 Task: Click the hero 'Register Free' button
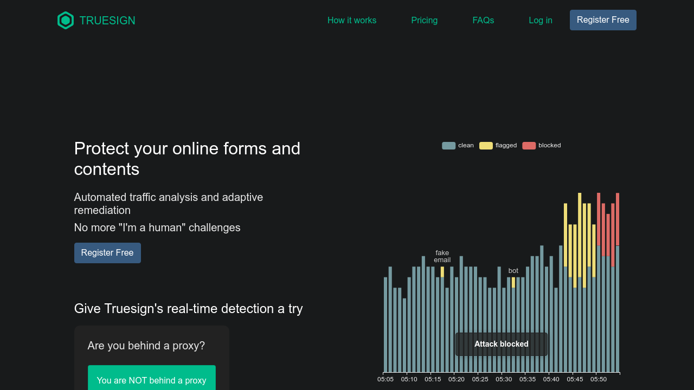pos(107,253)
